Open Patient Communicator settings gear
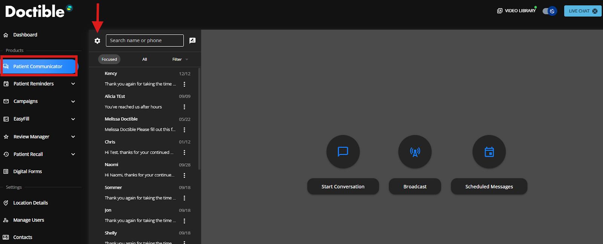 pos(97,41)
